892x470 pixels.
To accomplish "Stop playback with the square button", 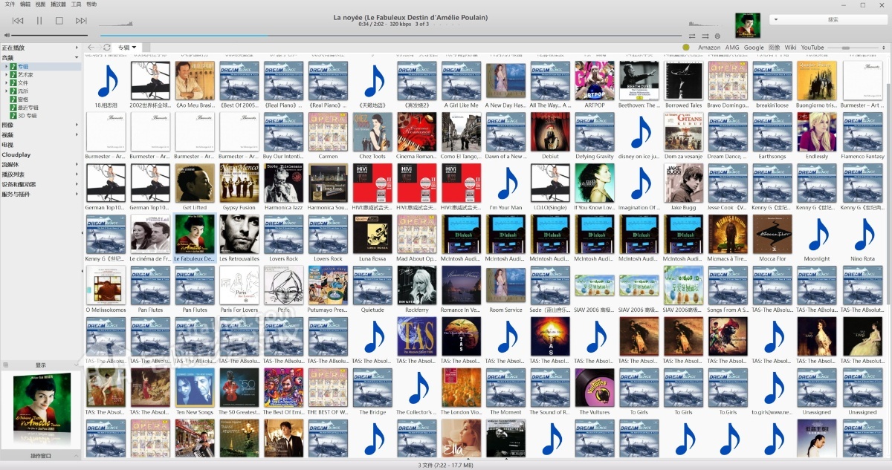I will [59, 21].
